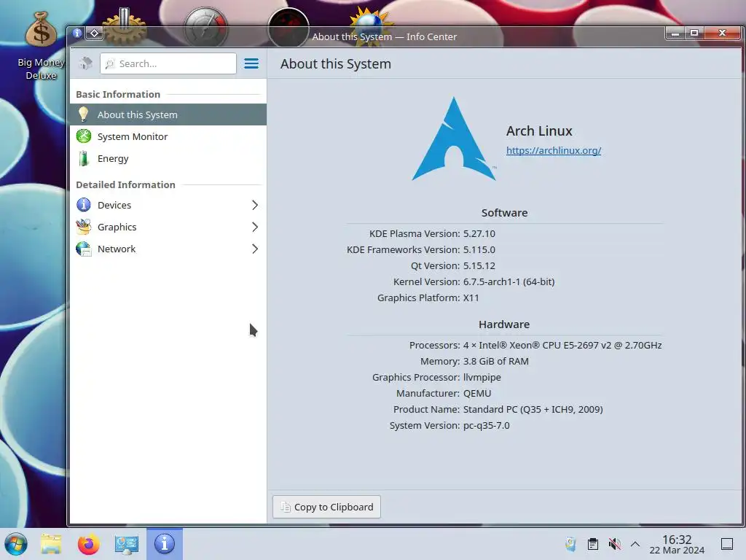Click the home icon beside the search box
The width and height of the screenshot is (746, 560).
point(86,63)
